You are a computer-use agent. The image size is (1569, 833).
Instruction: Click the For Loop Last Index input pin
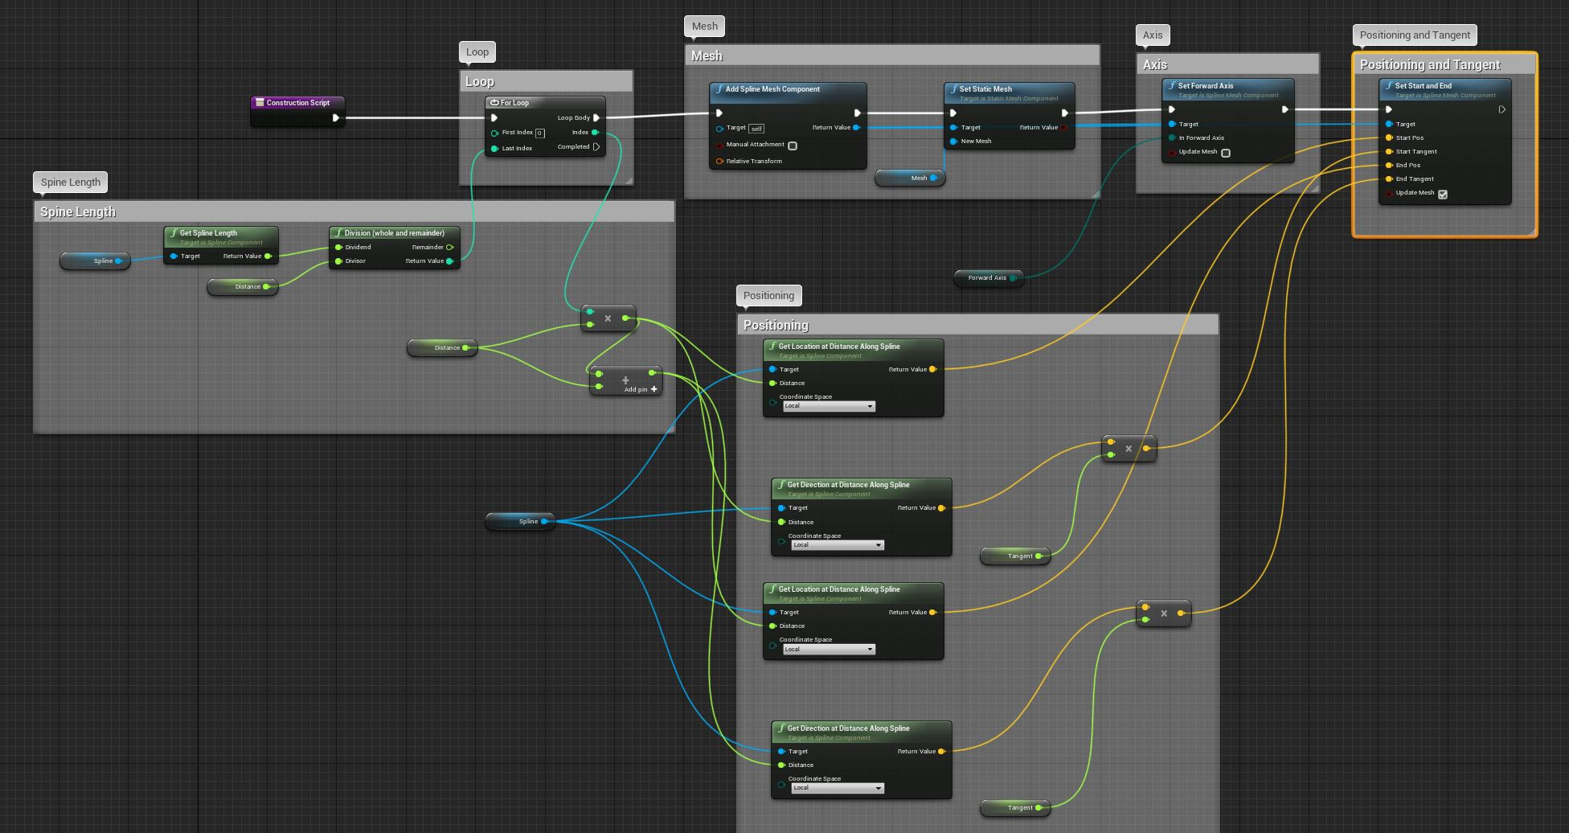click(494, 149)
